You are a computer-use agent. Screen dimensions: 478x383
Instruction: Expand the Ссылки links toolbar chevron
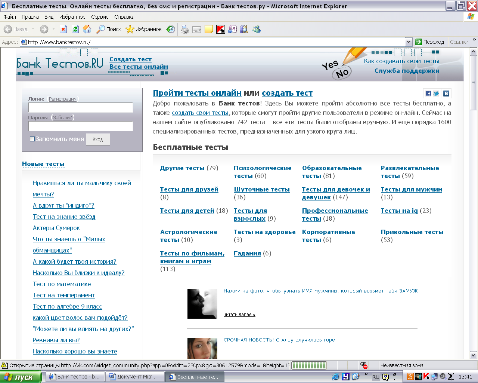(x=474, y=40)
